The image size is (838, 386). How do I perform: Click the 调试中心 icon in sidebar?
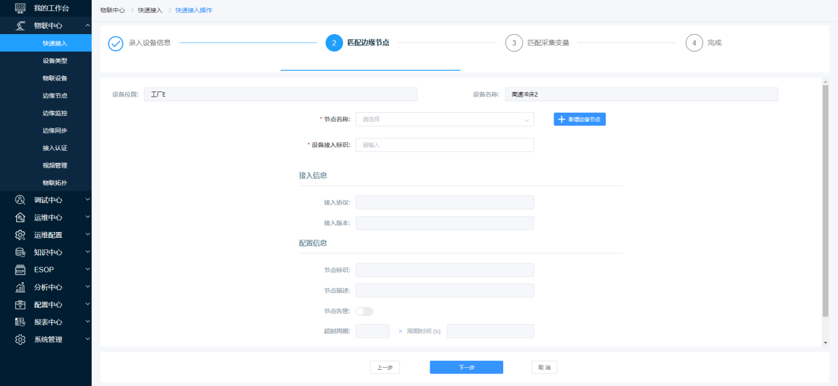point(20,200)
